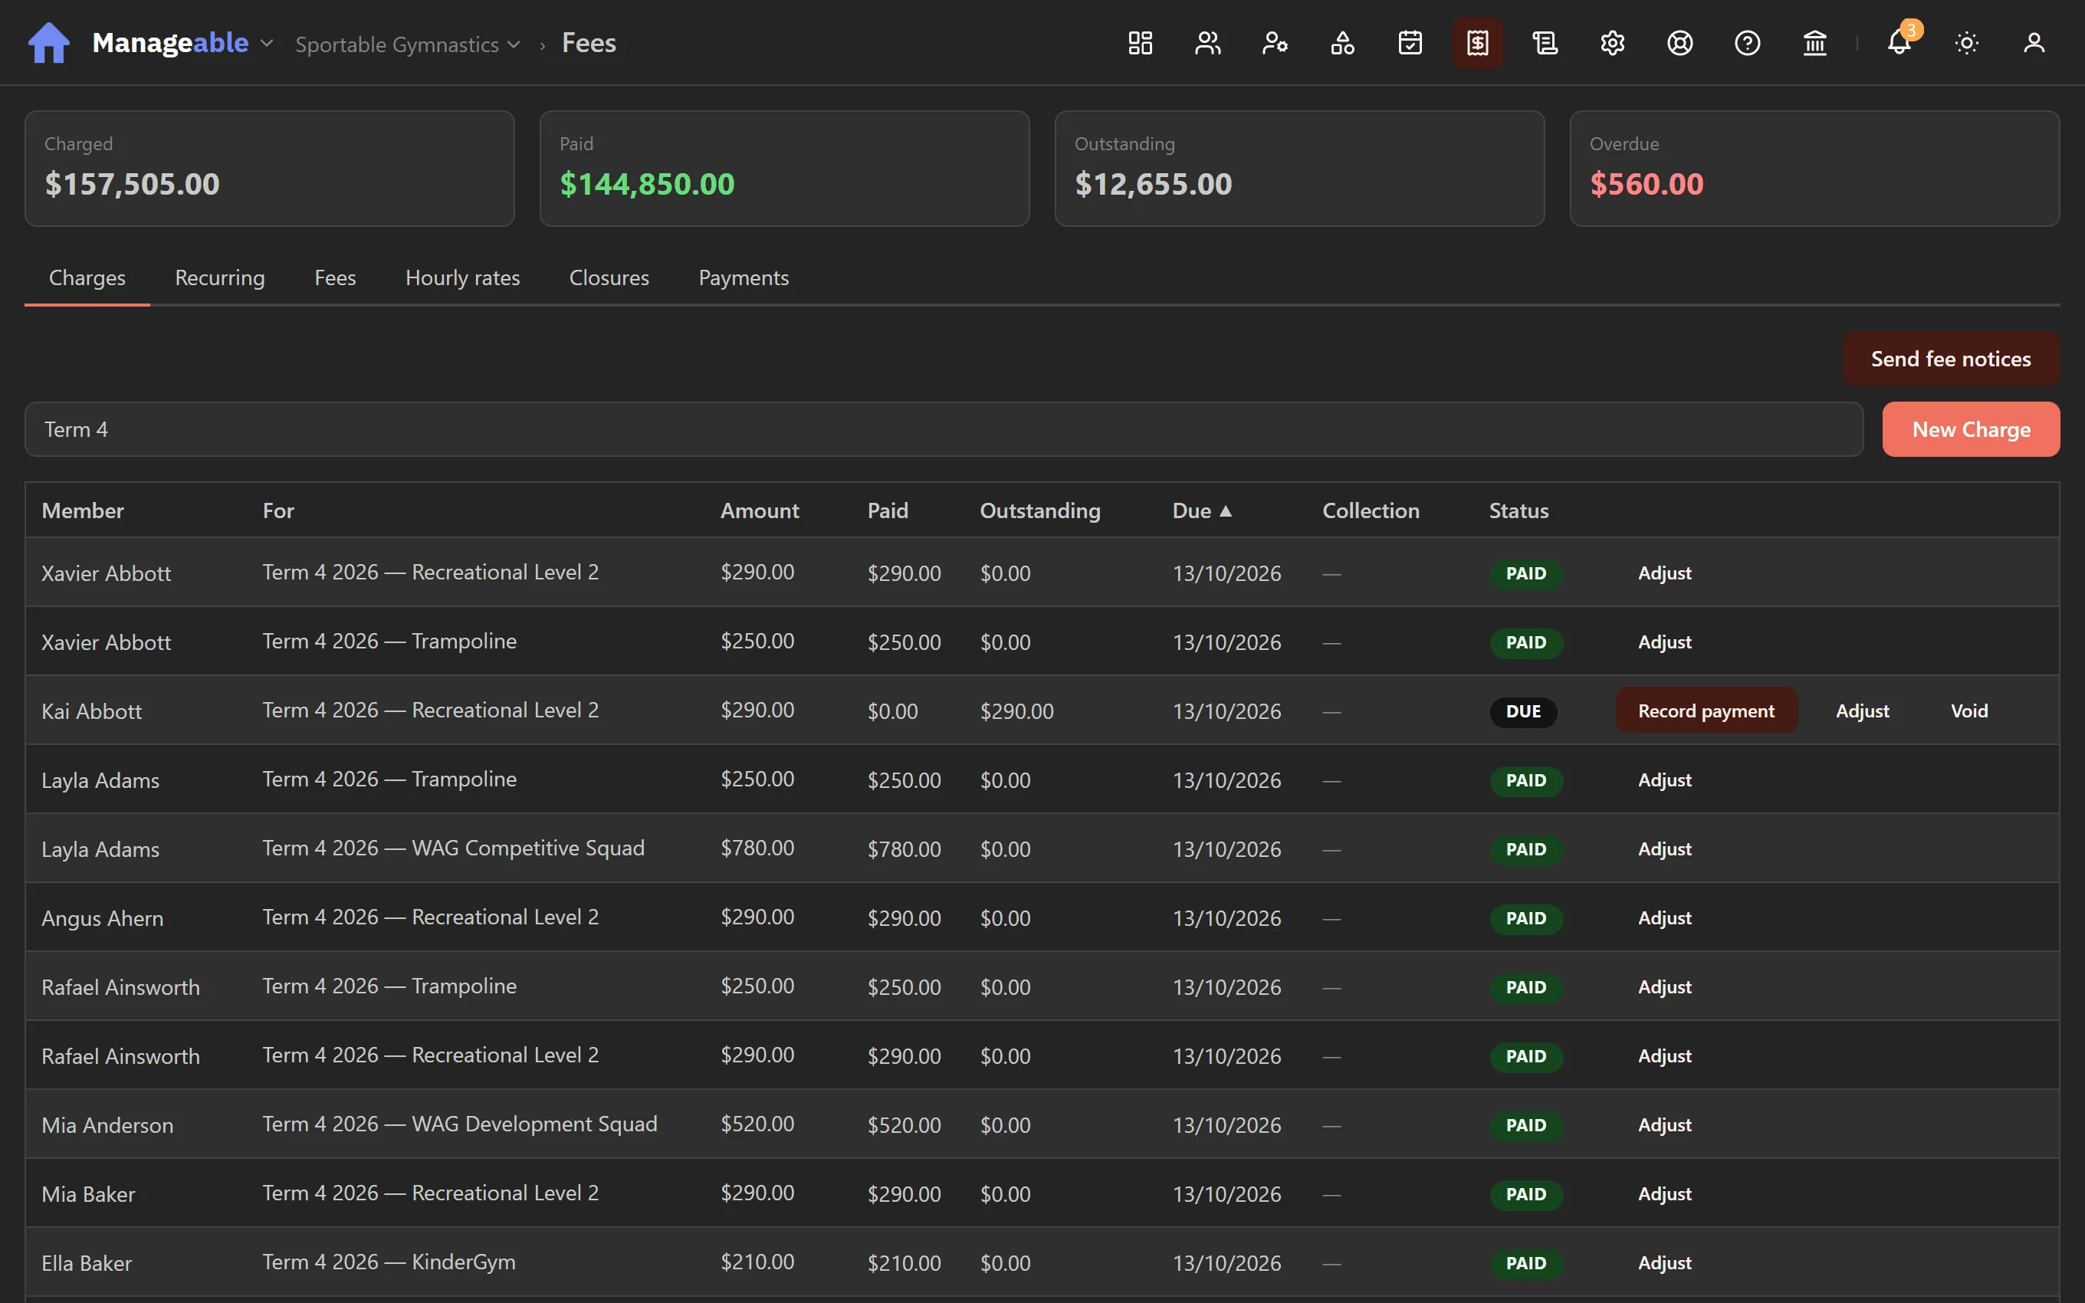Image resolution: width=2085 pixels, height=1303 pixels.
Task: Click the Paid $144,850.00 total
Action: click(647, 183)
